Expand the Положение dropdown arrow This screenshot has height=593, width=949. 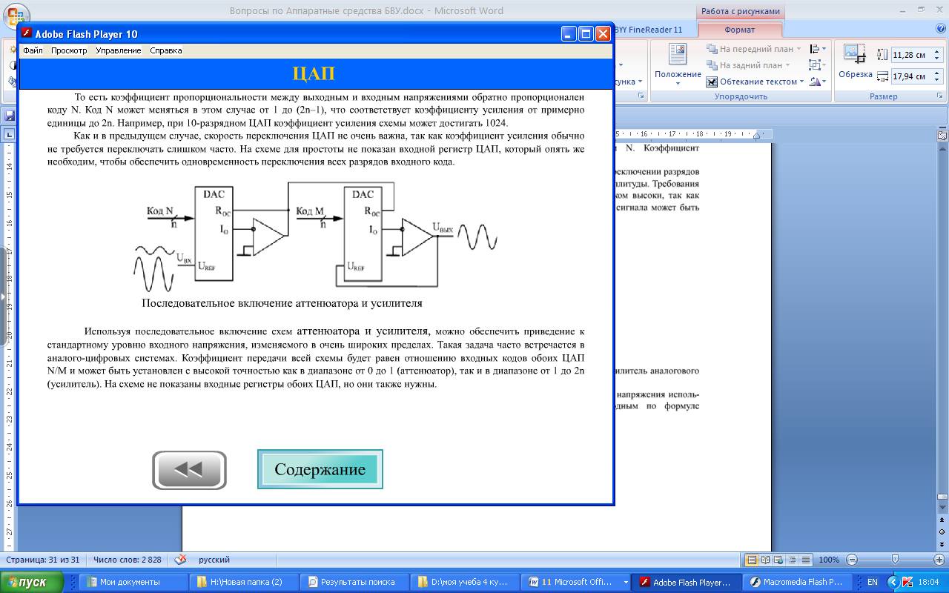tap(678, 83)
